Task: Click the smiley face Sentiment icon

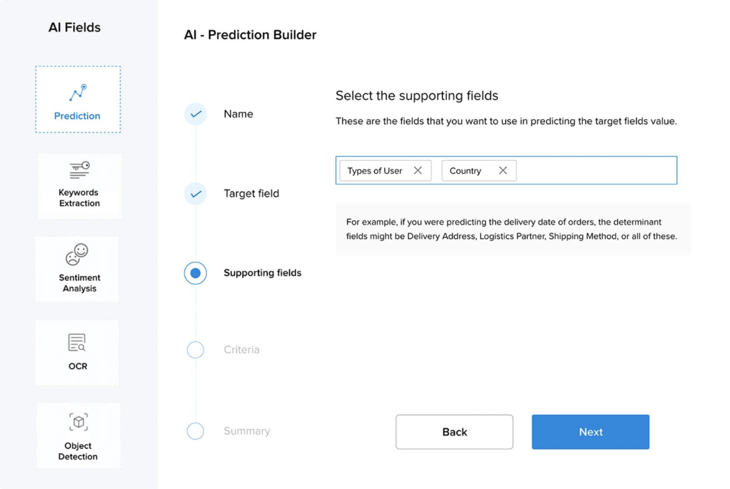Action: 77,254
